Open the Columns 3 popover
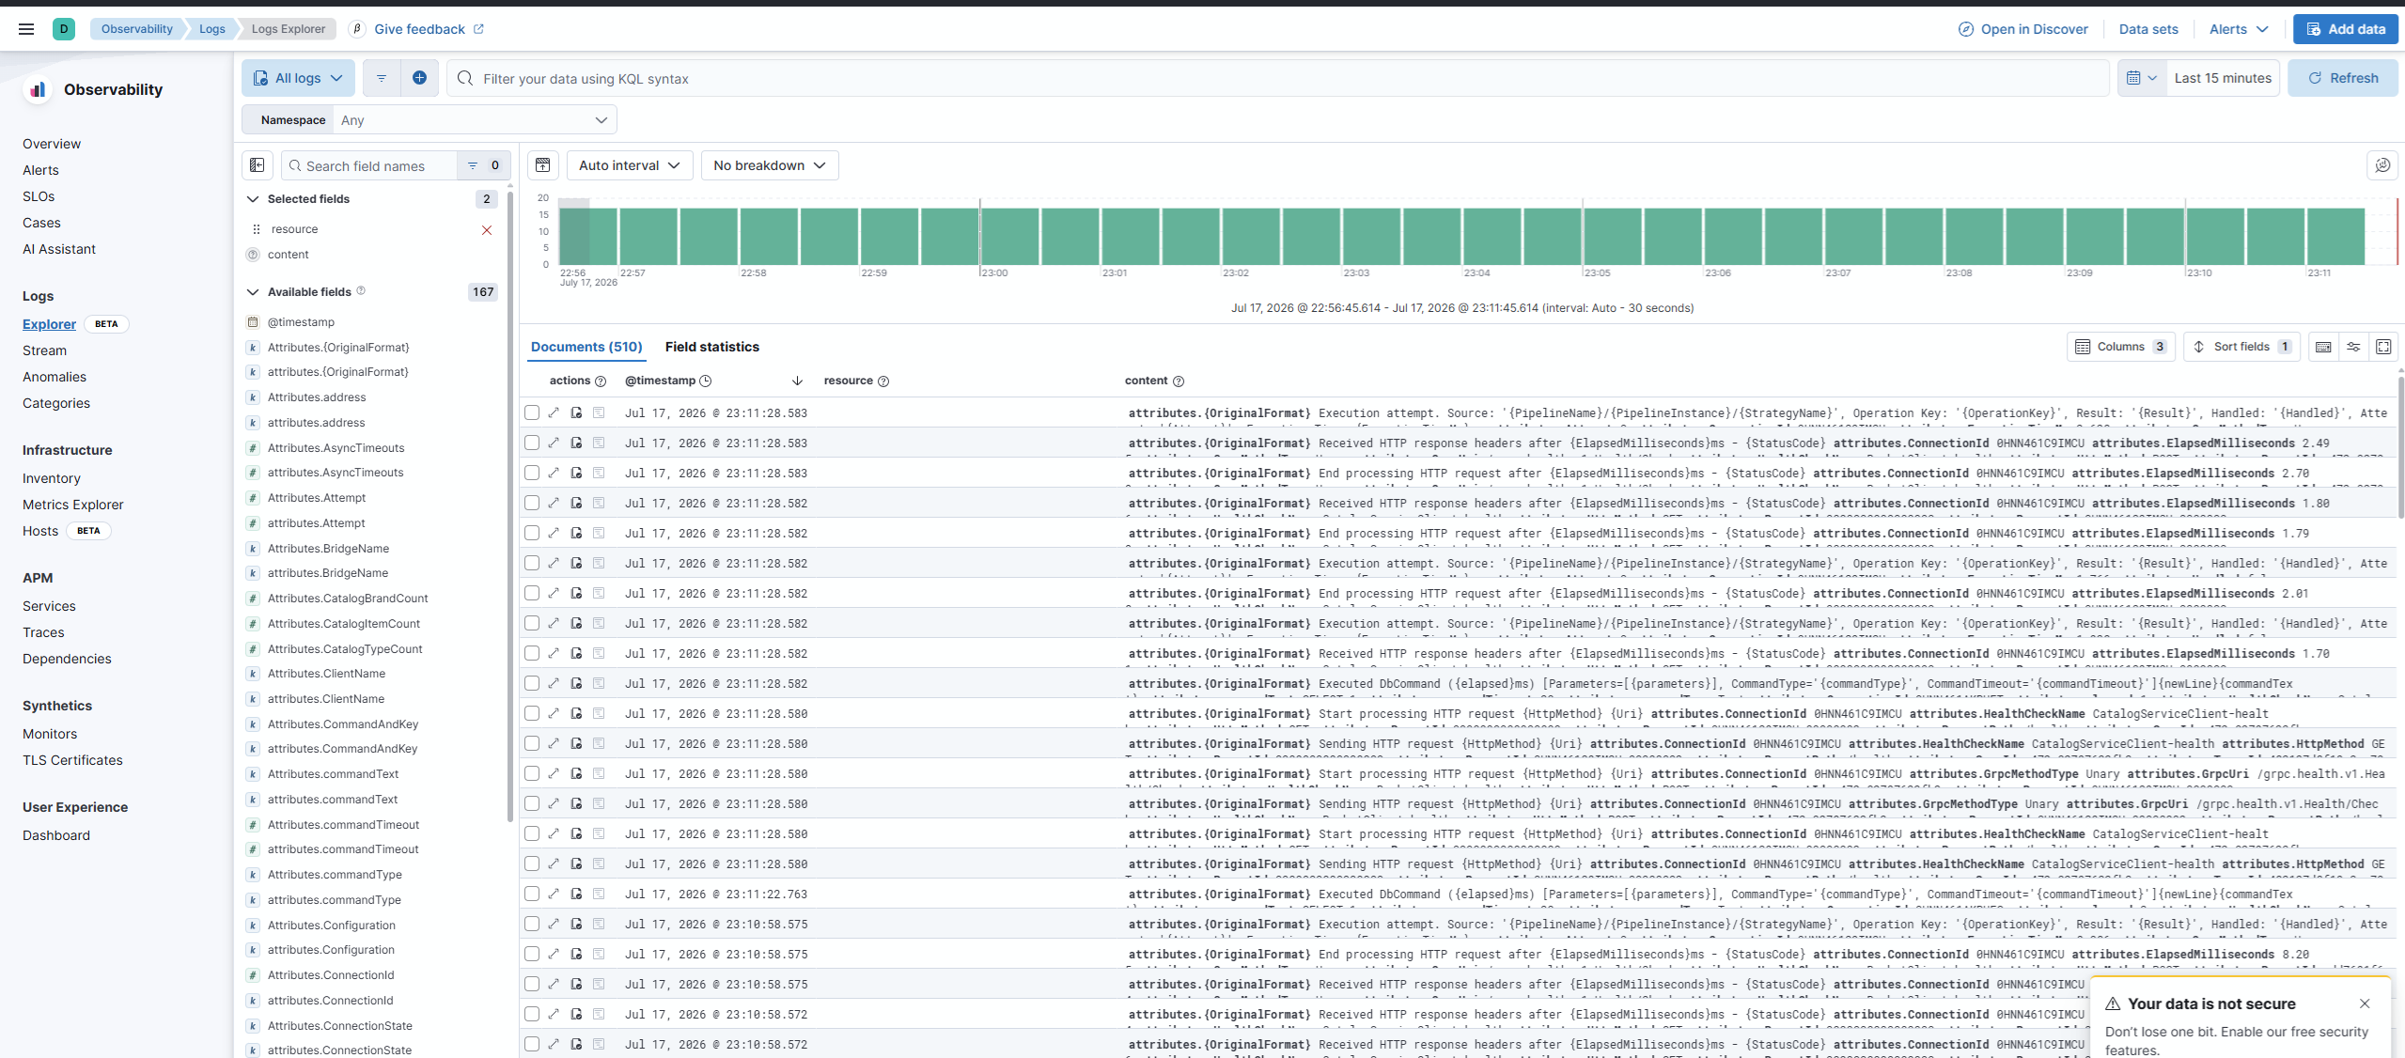Viewport: 2405px width, 1058px height. coord(2120,347)
